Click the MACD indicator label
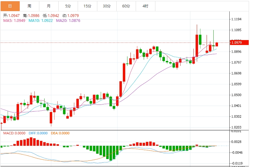The image size is (253, 167). 14,133
